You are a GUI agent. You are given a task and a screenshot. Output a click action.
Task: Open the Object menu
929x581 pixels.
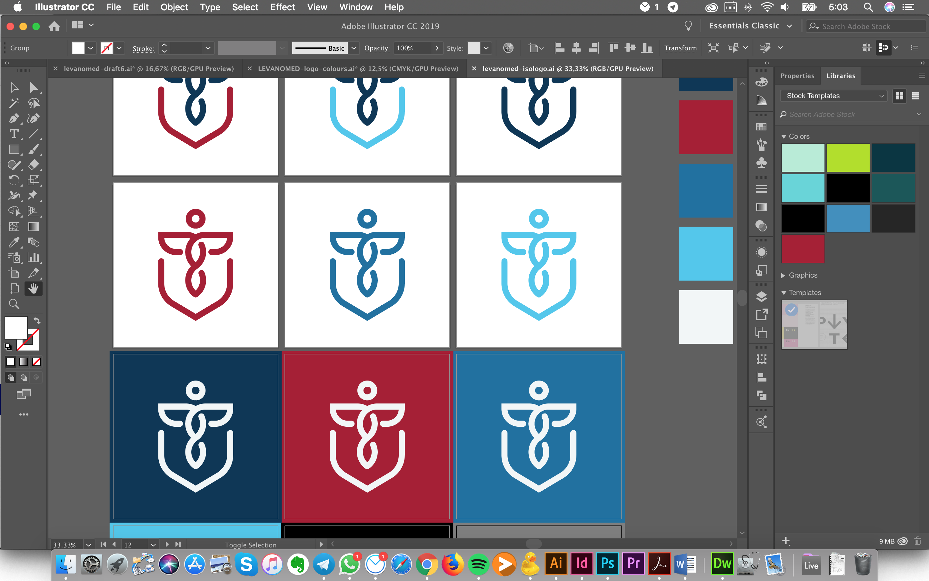[x=174, y=7]
